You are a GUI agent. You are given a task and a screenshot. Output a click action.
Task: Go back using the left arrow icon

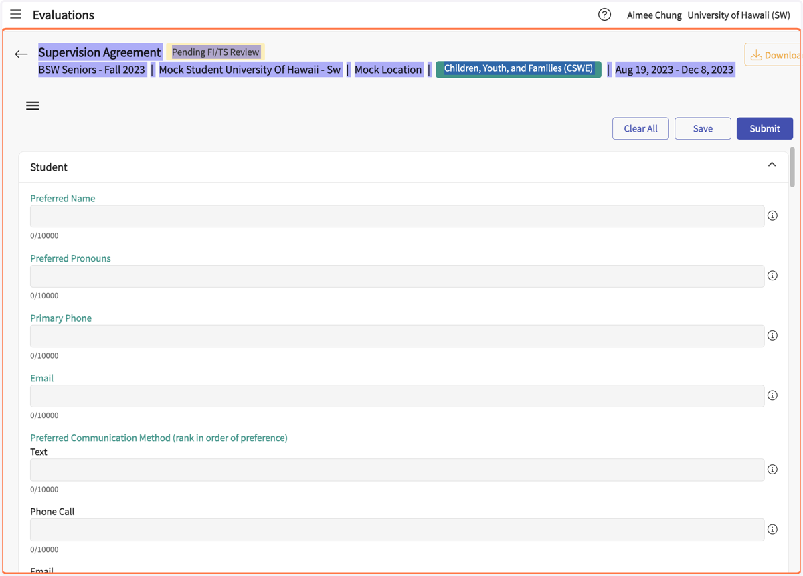[21, 54]
